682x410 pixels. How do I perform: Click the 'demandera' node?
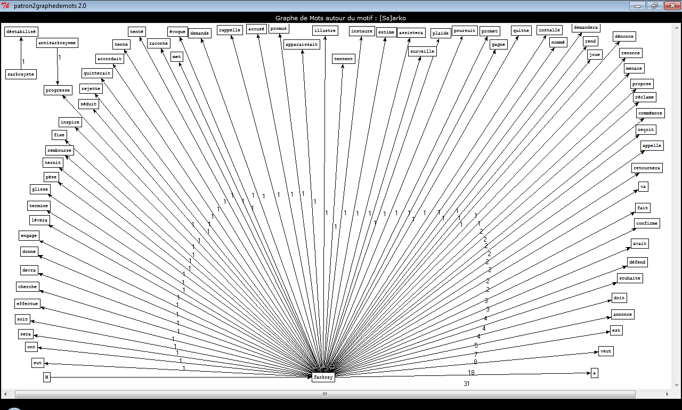coord(586,27)
